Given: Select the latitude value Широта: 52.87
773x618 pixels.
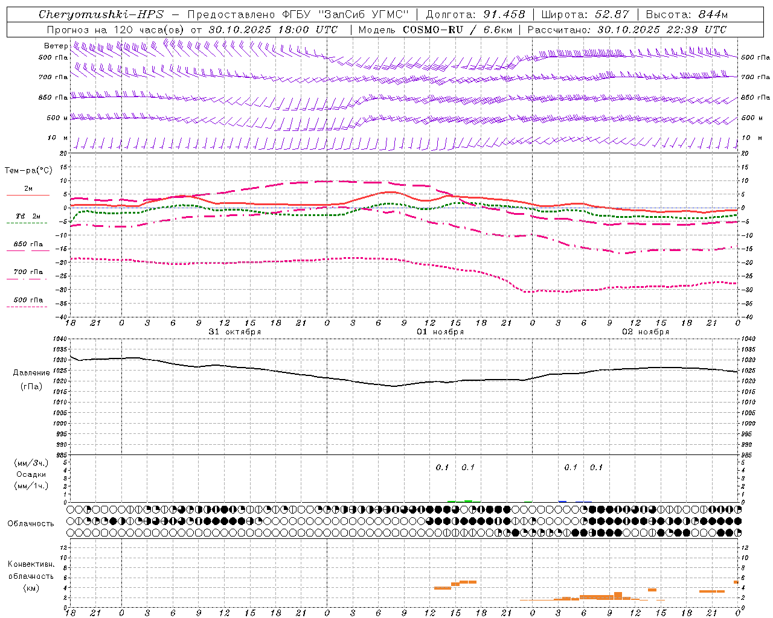Looking at the screenshot, I should 585,14.
